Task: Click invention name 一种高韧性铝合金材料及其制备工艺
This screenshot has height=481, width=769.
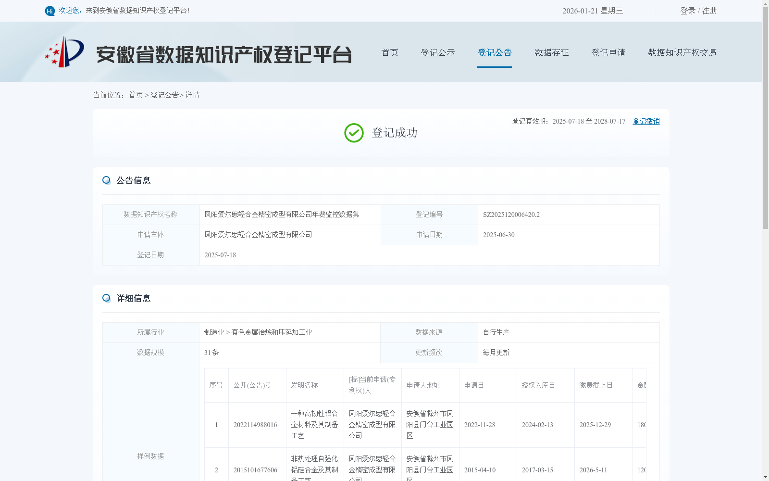Action: pyautogui.click(x=314, y=425)
